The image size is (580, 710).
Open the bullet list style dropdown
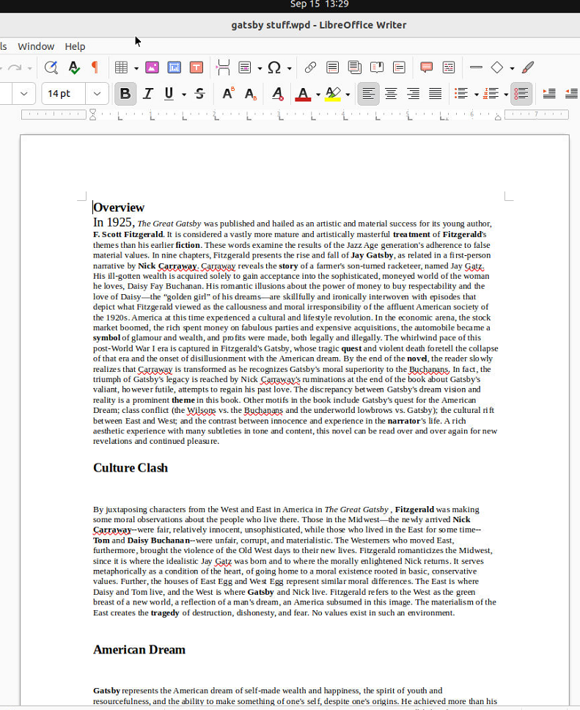click(x=477, y=95)
